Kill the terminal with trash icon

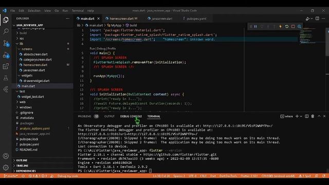tap(313, 116)
